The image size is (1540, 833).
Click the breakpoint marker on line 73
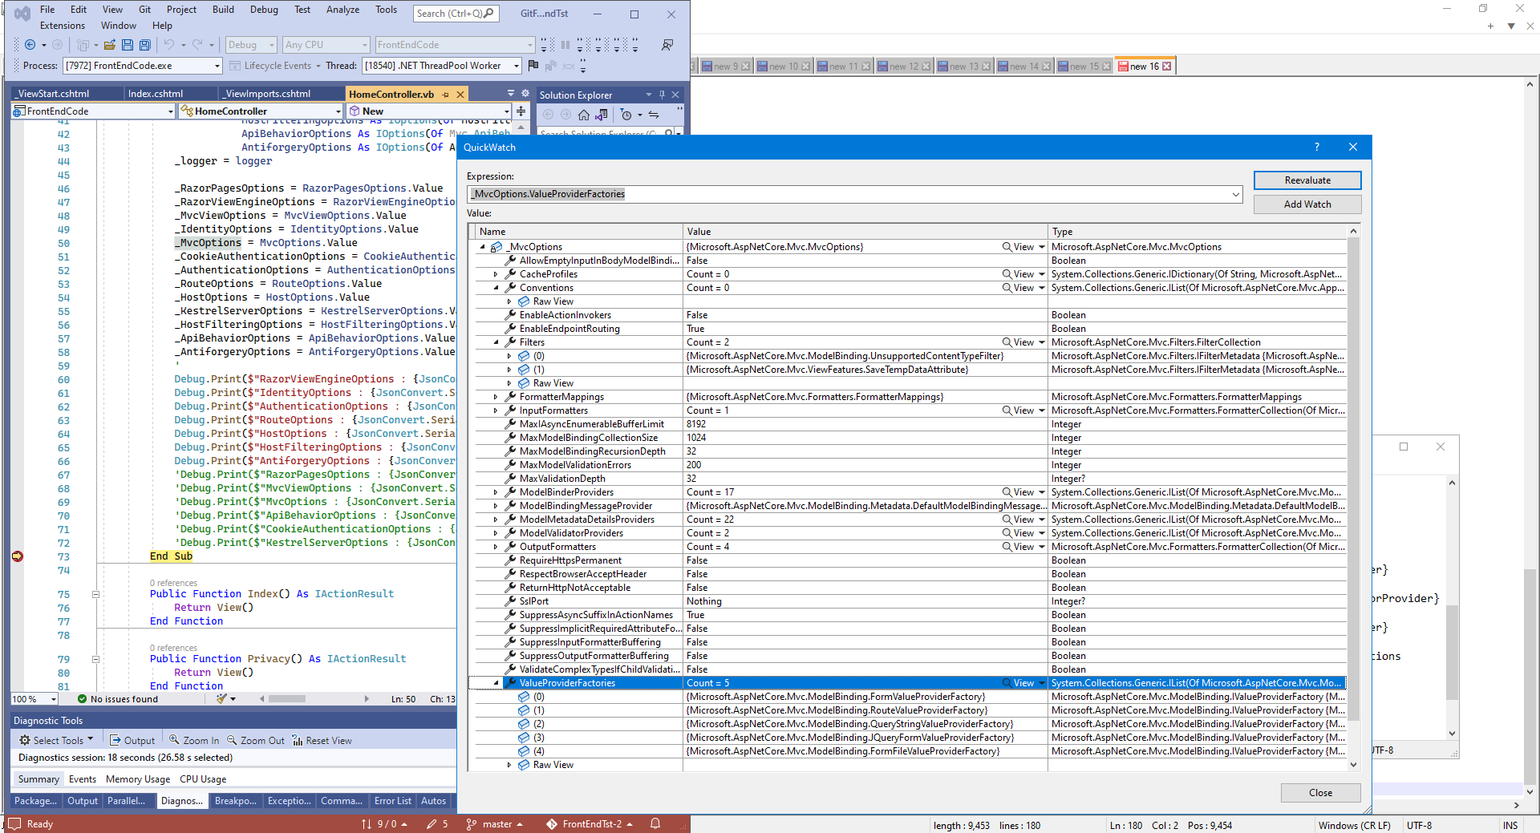tap(18, 556)
